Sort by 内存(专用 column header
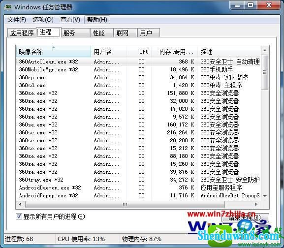The width and height of the screenshot is (284, 248). coord(174,52)
